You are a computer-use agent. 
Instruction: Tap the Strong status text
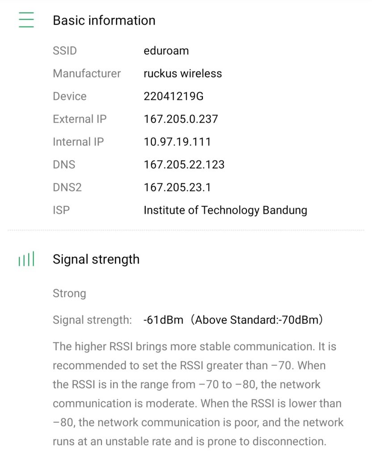69,293
